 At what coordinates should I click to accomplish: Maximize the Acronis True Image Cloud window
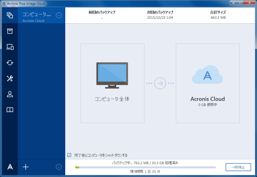click(240, 3)
